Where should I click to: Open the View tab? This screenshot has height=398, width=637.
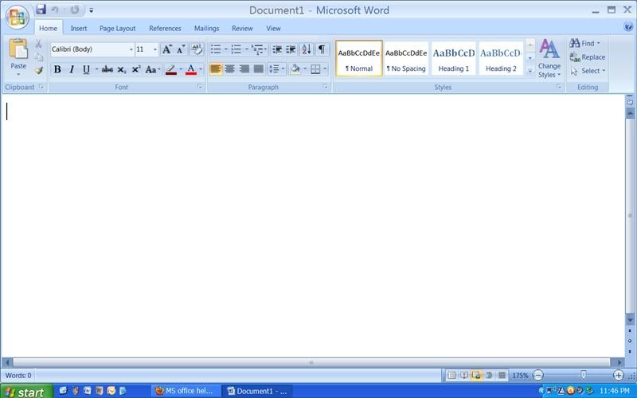coord(273,29)
